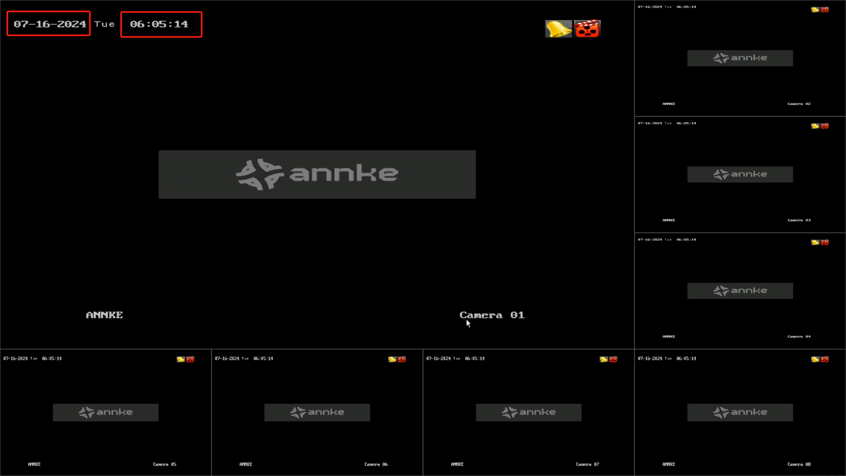Open the Camera 02 no-video annke placeholder
846x476 pixels.
click(x=740, y=58)
